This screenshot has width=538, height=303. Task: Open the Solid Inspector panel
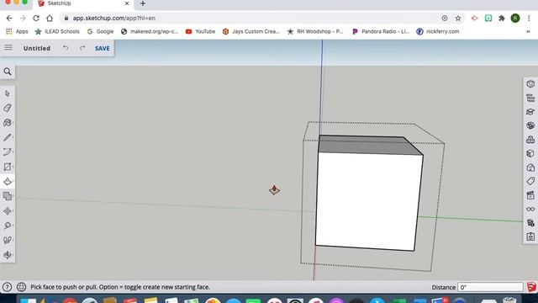tap(530, 223)
